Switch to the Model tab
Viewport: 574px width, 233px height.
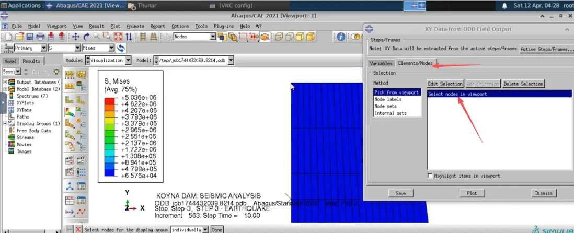(x=10, y=62)
